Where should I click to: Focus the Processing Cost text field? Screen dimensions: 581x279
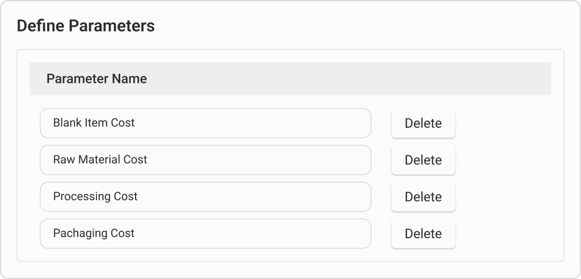(205, 197)
